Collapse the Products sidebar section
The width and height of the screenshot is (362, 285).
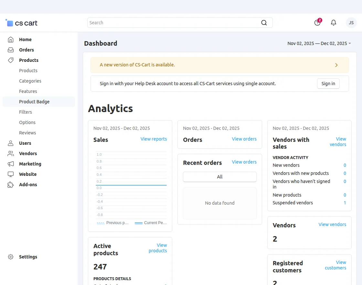click(28, 60)
